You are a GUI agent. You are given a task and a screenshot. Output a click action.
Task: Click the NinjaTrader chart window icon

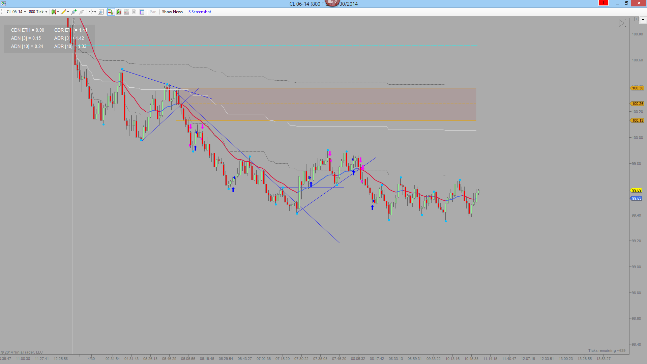tap(3, 4)
